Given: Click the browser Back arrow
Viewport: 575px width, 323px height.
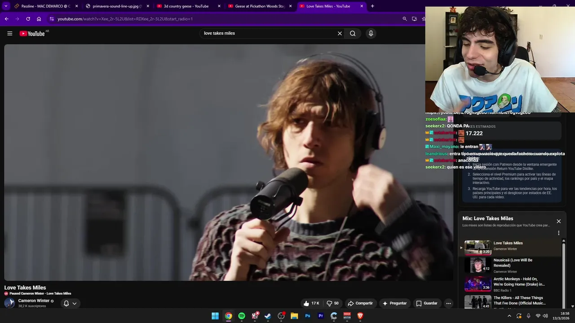Looking at the screenshot, I should tap(6, 19).
